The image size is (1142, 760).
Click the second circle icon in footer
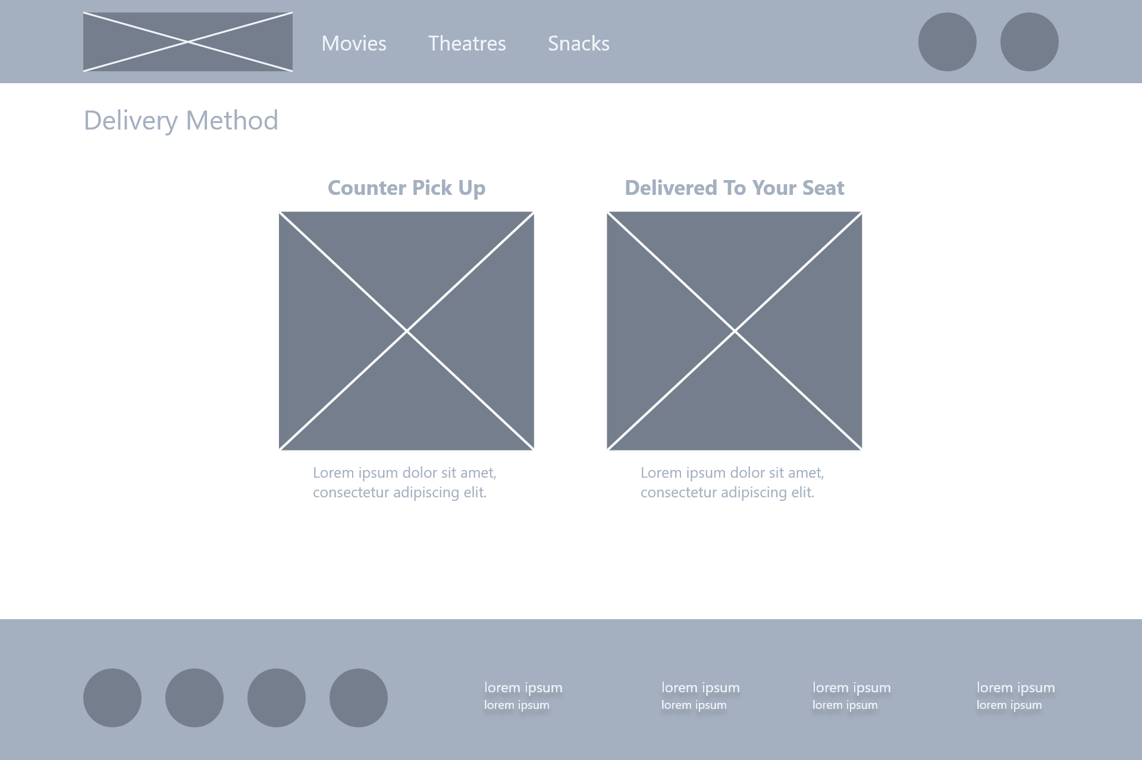click(194, 698)
